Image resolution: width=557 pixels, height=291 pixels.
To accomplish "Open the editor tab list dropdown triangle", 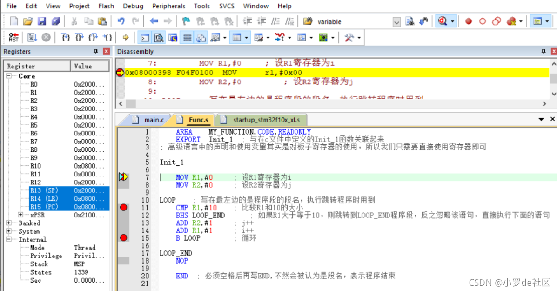I will pos(541,119).
